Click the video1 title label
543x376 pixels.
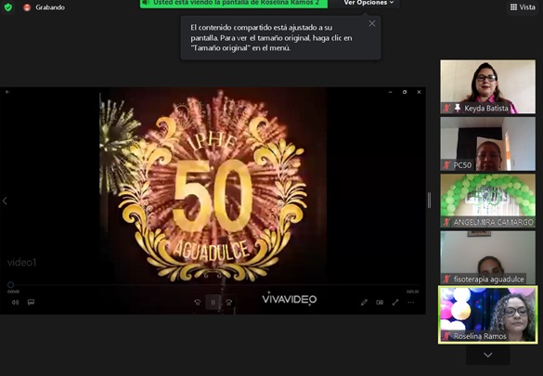pyautogui.click(x=22, y=263)
